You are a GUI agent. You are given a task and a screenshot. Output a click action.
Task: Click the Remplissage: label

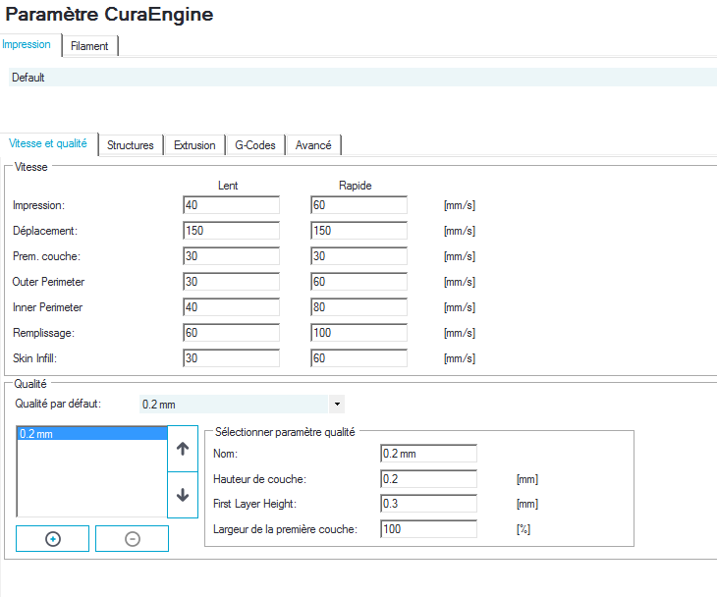tap(43, 333)
